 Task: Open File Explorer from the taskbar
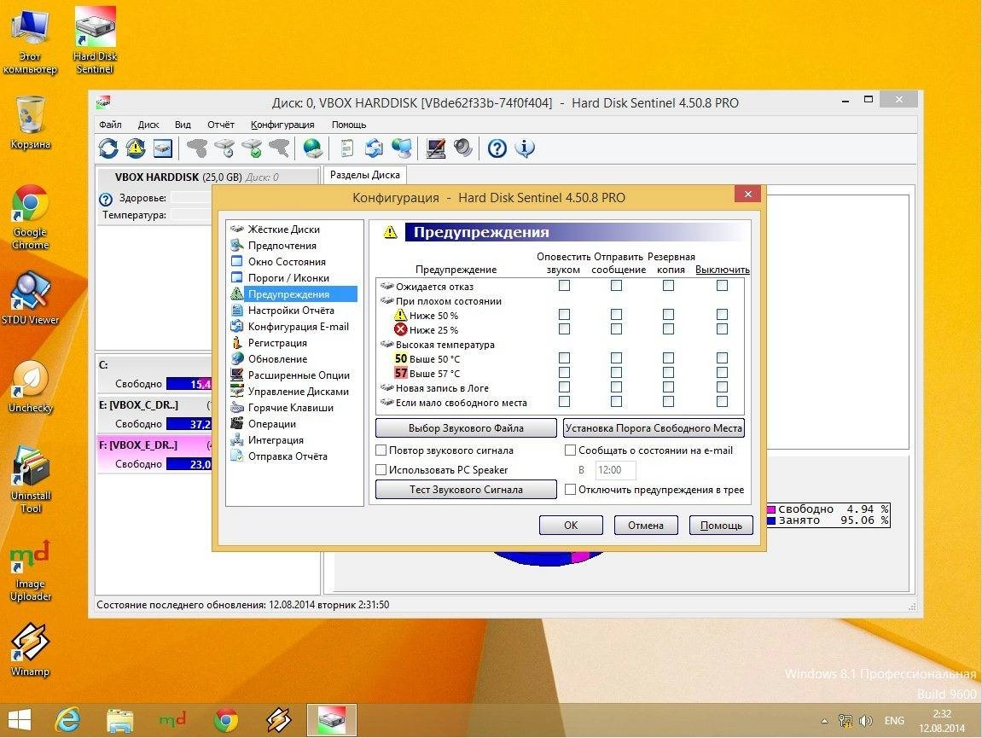click(x=119, y=720)
